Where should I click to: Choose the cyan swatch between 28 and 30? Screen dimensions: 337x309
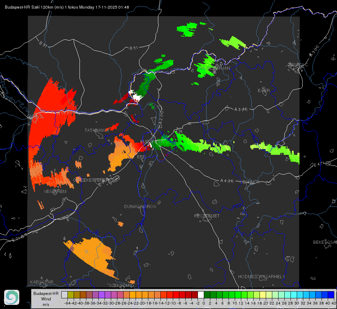tap(294, 295)
